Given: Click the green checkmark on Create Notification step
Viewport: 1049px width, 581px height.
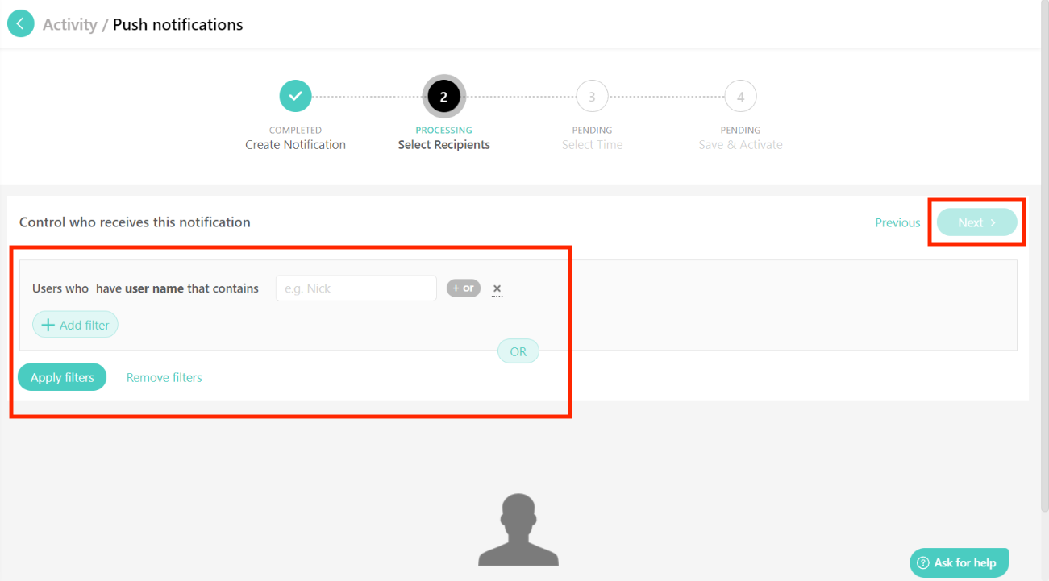Looking at the screenshot, I should (295, 95).
